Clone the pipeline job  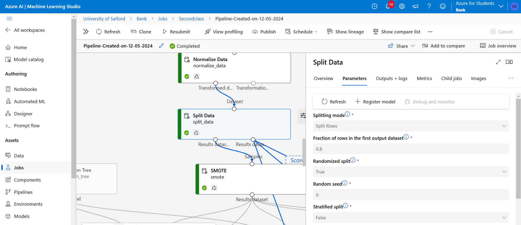pos(141,32)
